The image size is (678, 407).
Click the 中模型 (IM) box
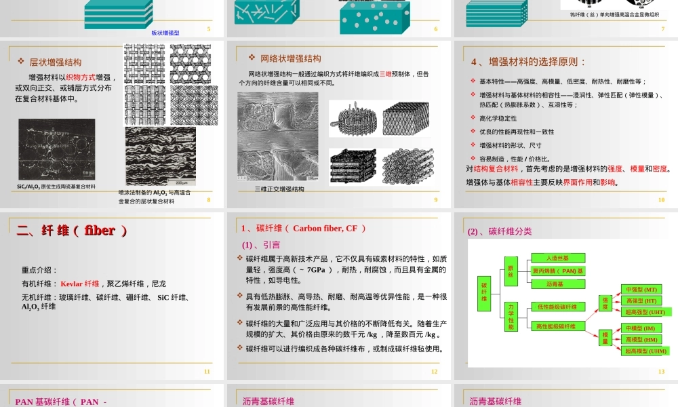[641, 328]
